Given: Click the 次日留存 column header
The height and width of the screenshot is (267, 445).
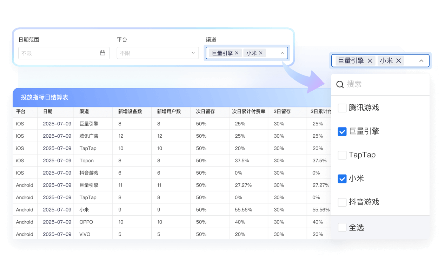Looking at the screenshot, I should click(205, 112).
